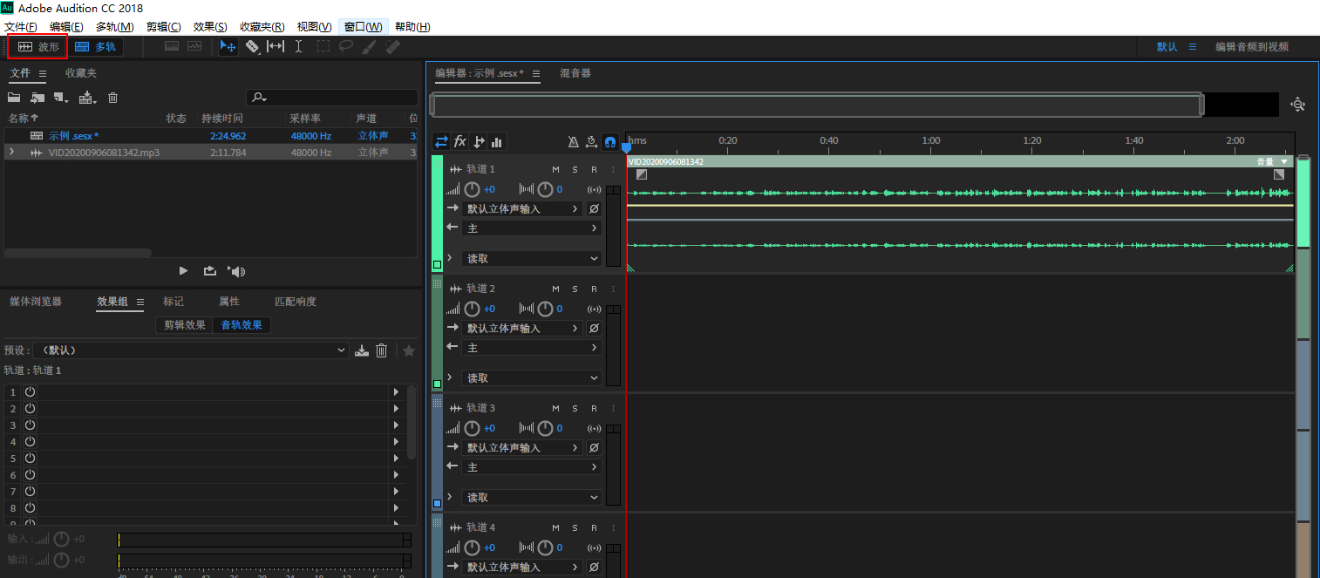Select the Move tool in toolbar
This screenshot has width=1320, height=578.
tap(228, 46)
